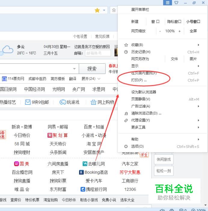Expand the 帮助 submenu arrow
The height and width of the screenshot is (211, 208).
198,139
